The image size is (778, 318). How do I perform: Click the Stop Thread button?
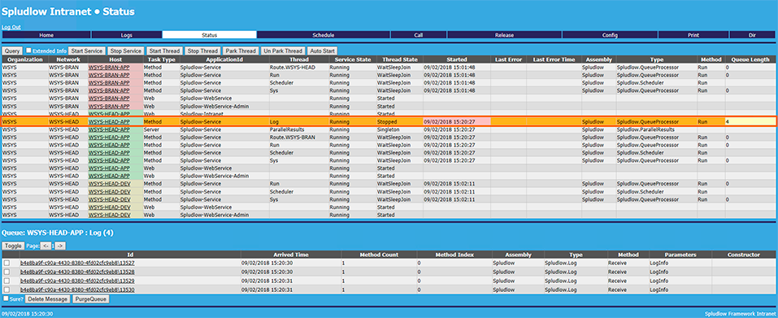[202, 51]
